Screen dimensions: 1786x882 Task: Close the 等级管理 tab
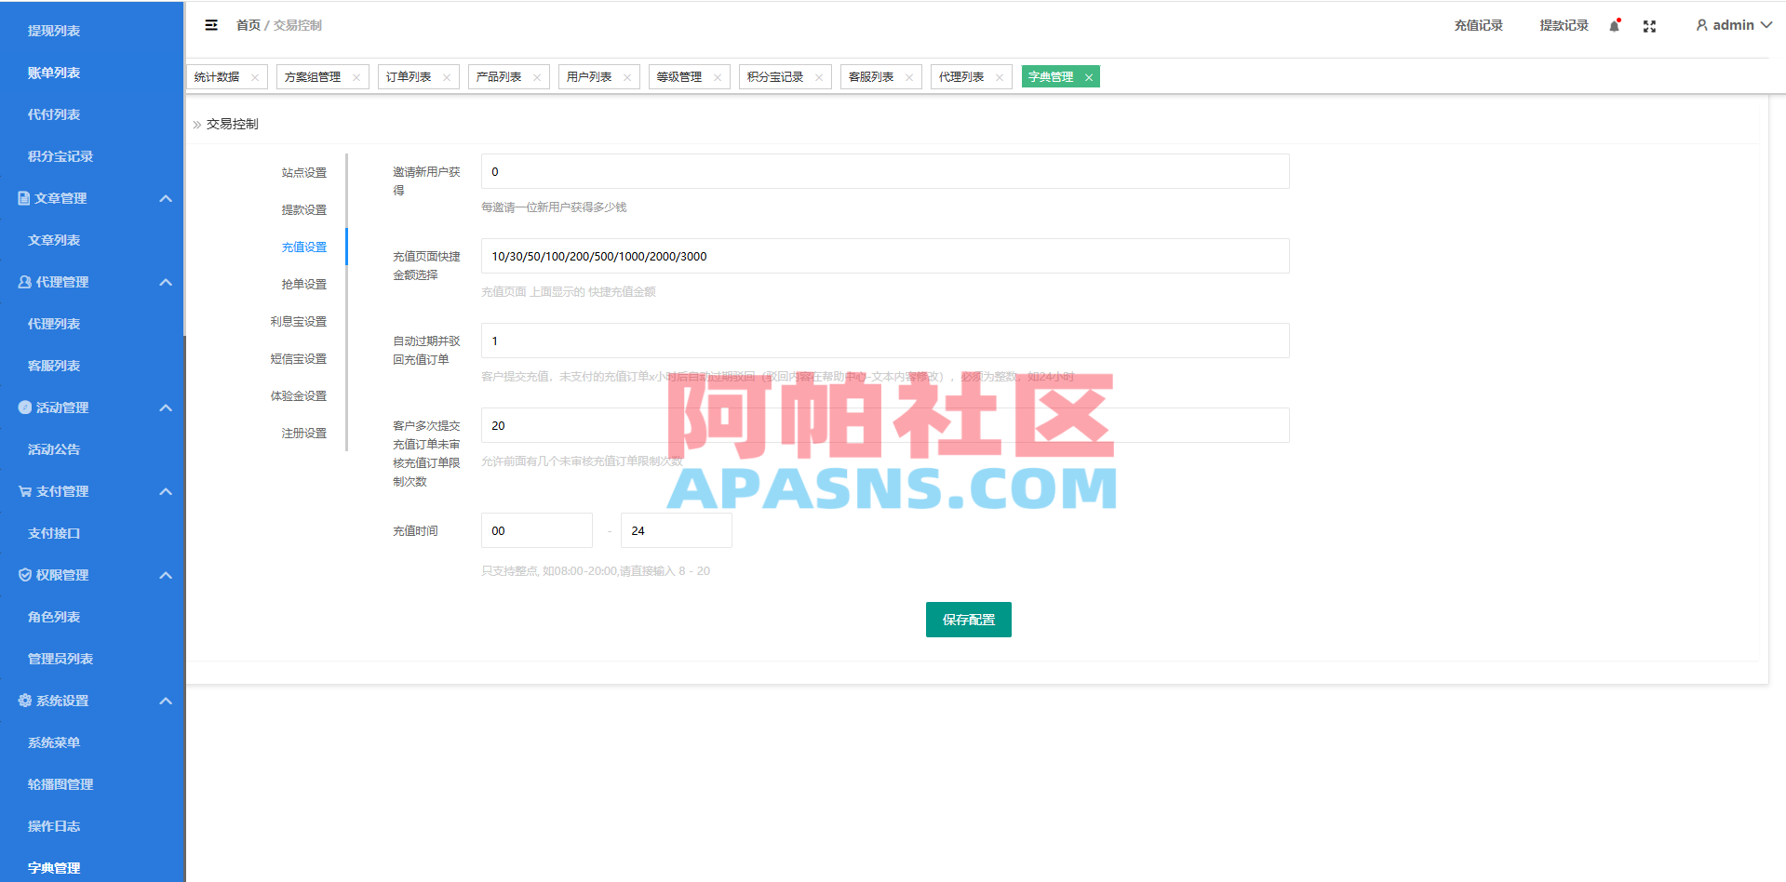click(718, 77)
